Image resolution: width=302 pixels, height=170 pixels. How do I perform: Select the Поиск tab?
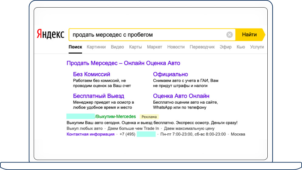point(75,47)
